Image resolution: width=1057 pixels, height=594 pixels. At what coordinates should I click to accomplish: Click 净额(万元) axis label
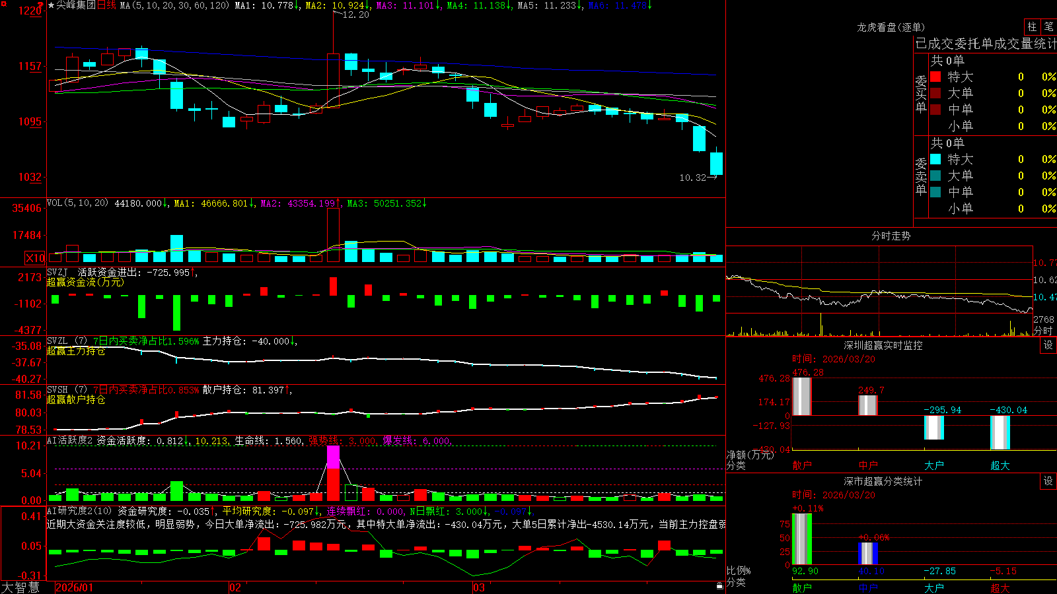click(750, 455)
